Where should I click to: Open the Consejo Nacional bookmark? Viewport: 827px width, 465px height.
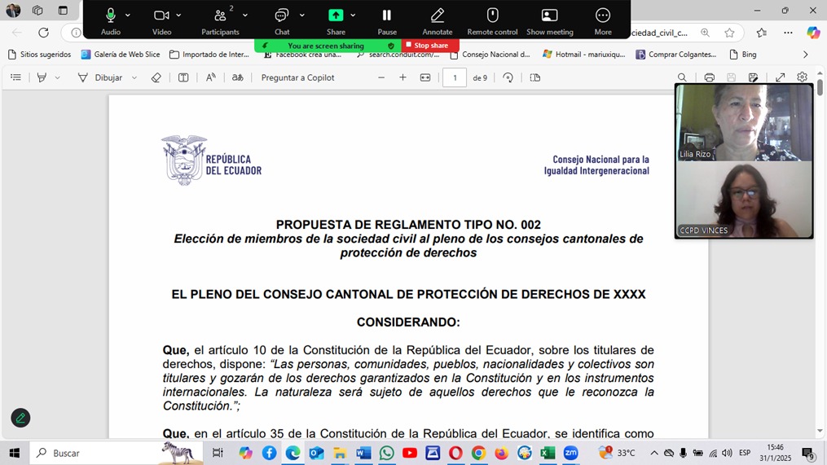[x=490, y=55]
